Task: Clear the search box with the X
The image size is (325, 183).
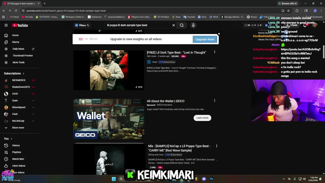Action: [x=174, y=25]
